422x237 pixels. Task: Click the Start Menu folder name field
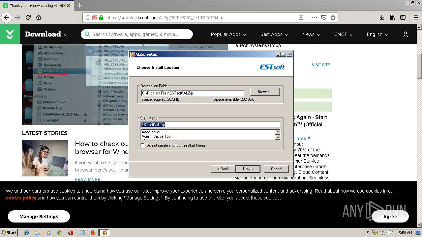tap(211, 125)
